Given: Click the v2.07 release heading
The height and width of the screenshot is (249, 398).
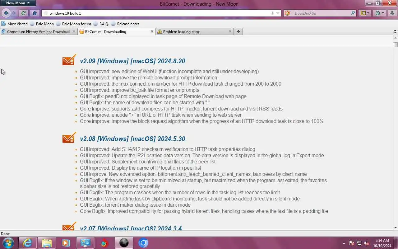Looking at the screenshot, I should point(131,228).
